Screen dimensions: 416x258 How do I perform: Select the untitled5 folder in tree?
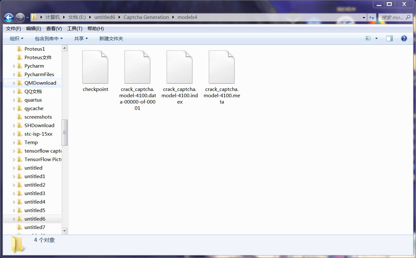coord(35,210)
